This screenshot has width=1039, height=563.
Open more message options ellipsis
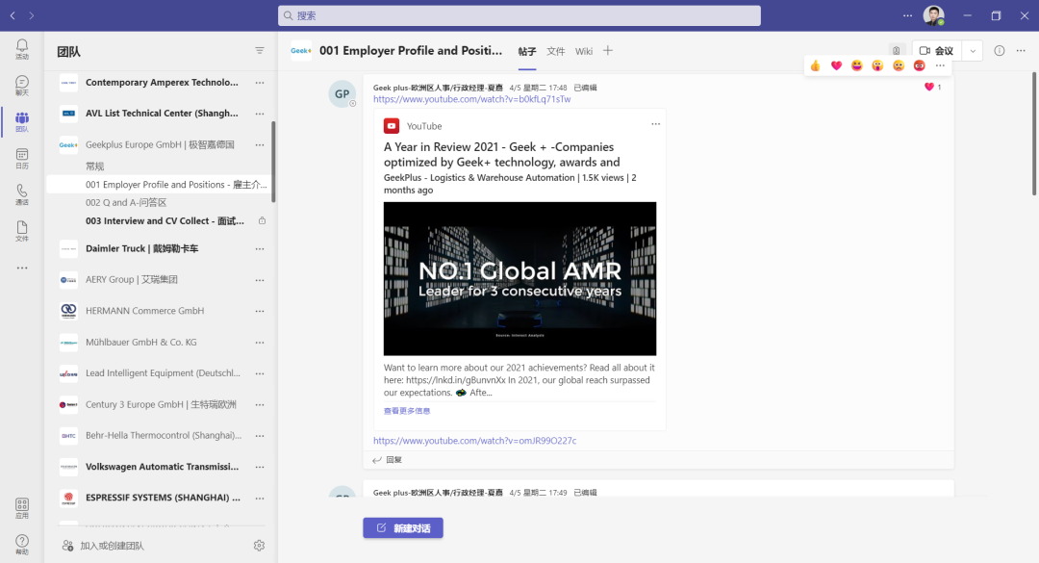(940, 65)
